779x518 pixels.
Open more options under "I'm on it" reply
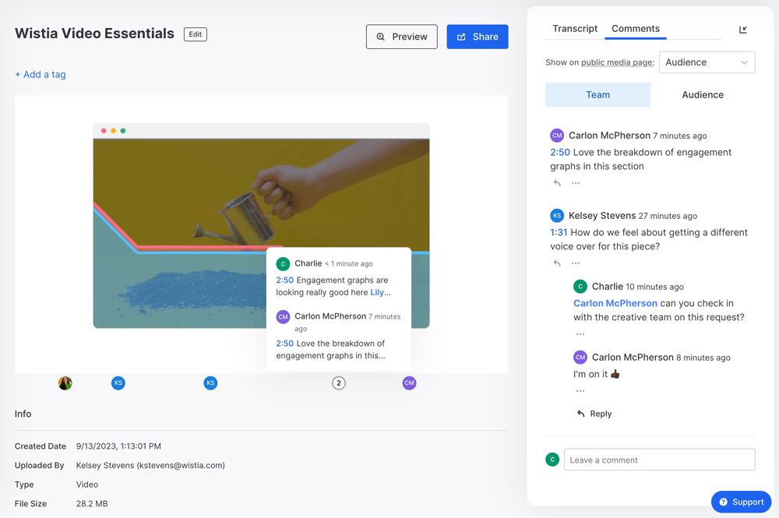[x=580, y=391]
